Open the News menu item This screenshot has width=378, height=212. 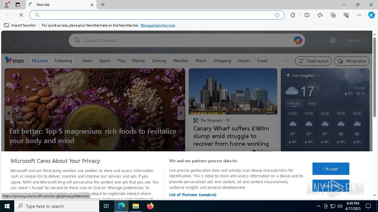[87, 61]
